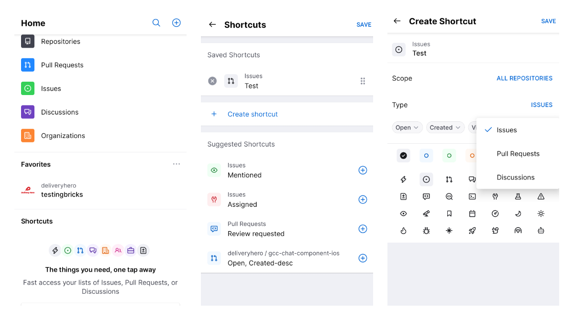Viewport: 574px width, 320px height.
Task: Open the ALL REPOSITORIES scope selector
Action: pos(524,78)
